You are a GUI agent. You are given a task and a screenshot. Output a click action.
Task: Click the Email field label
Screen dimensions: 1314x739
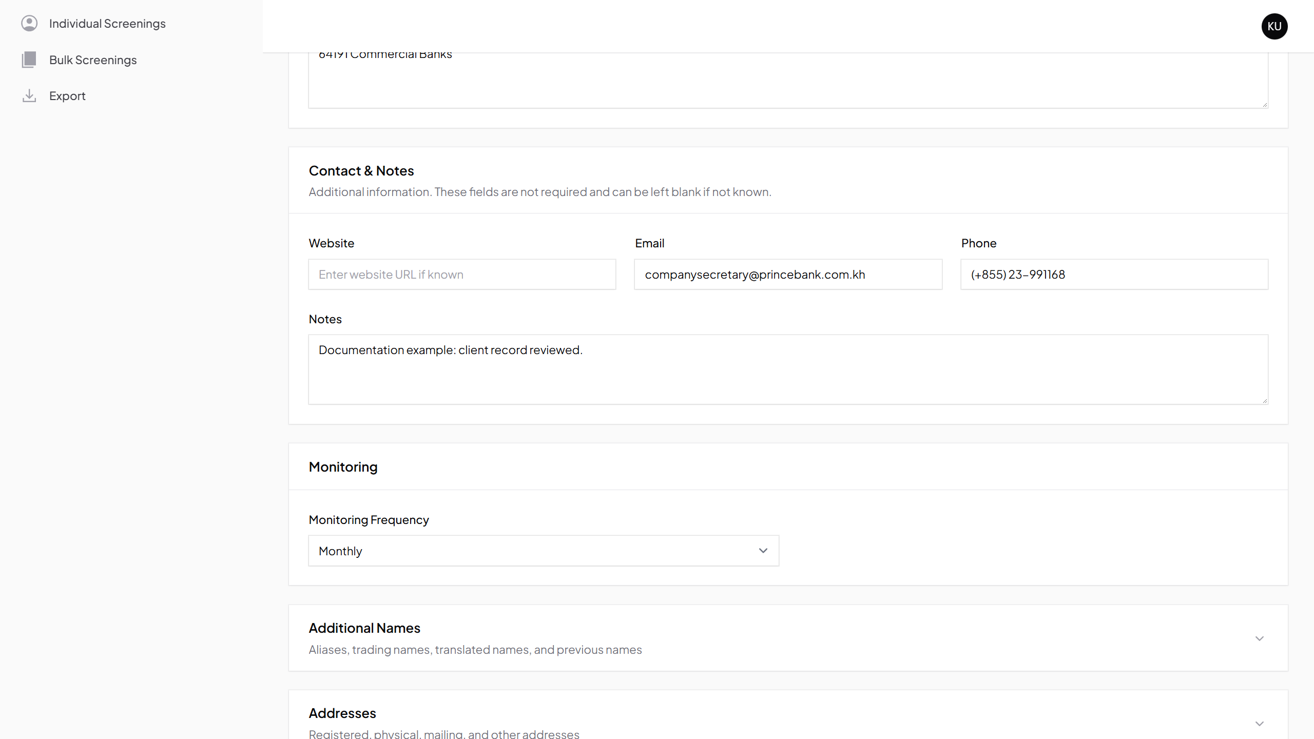coord(650,243)
